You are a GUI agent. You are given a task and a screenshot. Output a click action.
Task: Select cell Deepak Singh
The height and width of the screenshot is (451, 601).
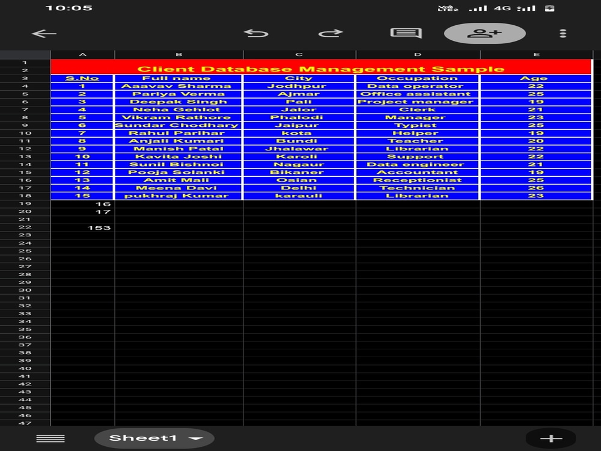point(178,102)
